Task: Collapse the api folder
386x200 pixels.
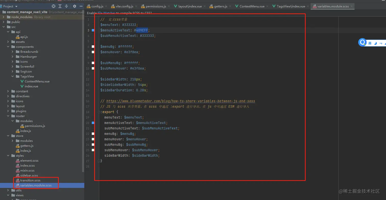Action: pos(8,32)
